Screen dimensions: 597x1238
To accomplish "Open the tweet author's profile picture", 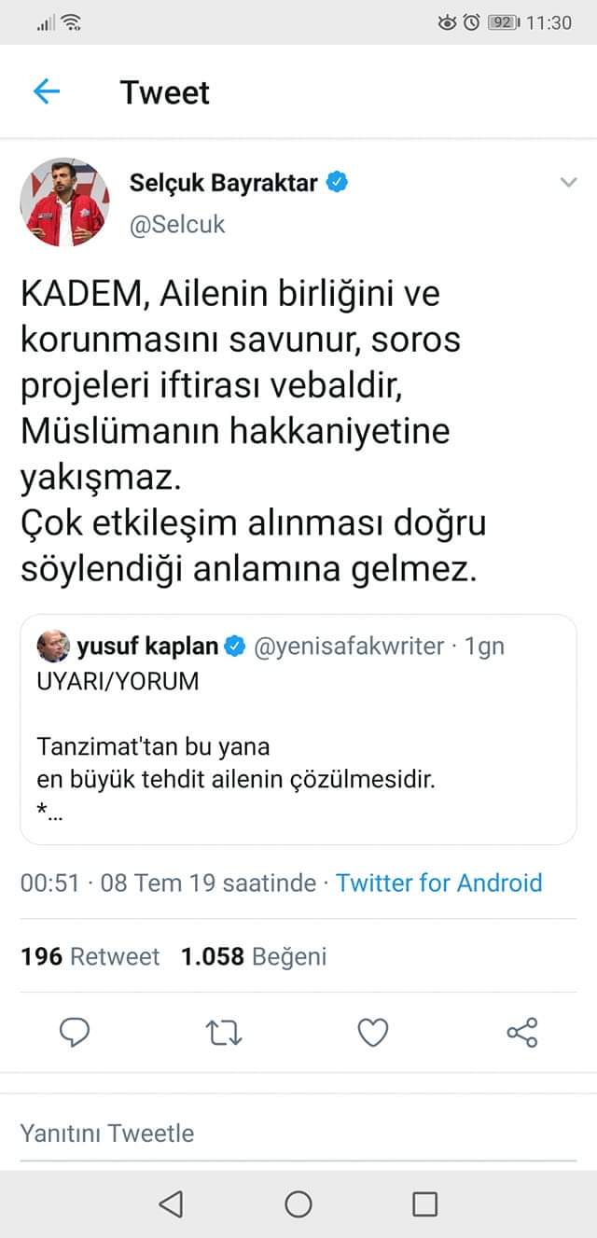I will tap(65, 202).
